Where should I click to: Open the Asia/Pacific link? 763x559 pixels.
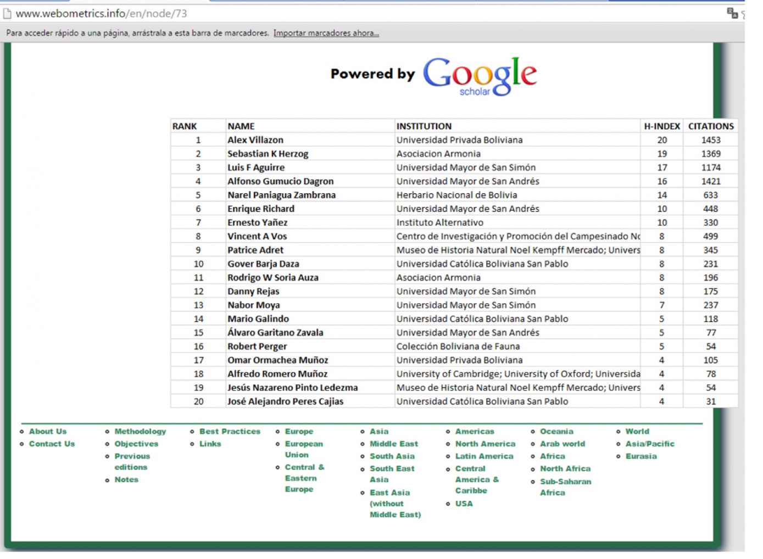(650, 444)
